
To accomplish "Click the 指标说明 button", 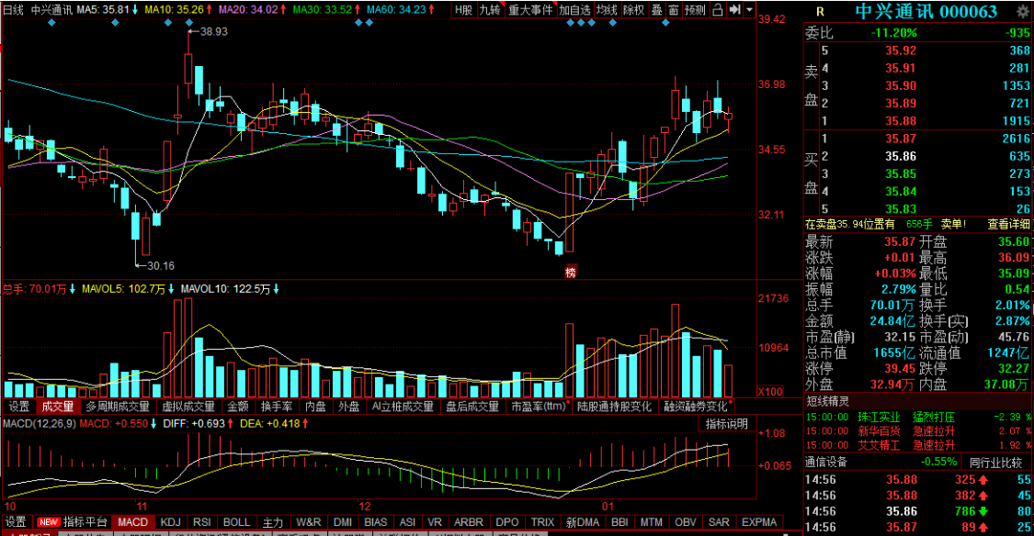I will 726,423.
